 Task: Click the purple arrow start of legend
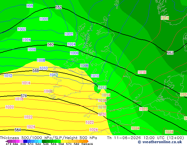click(7, 141)
